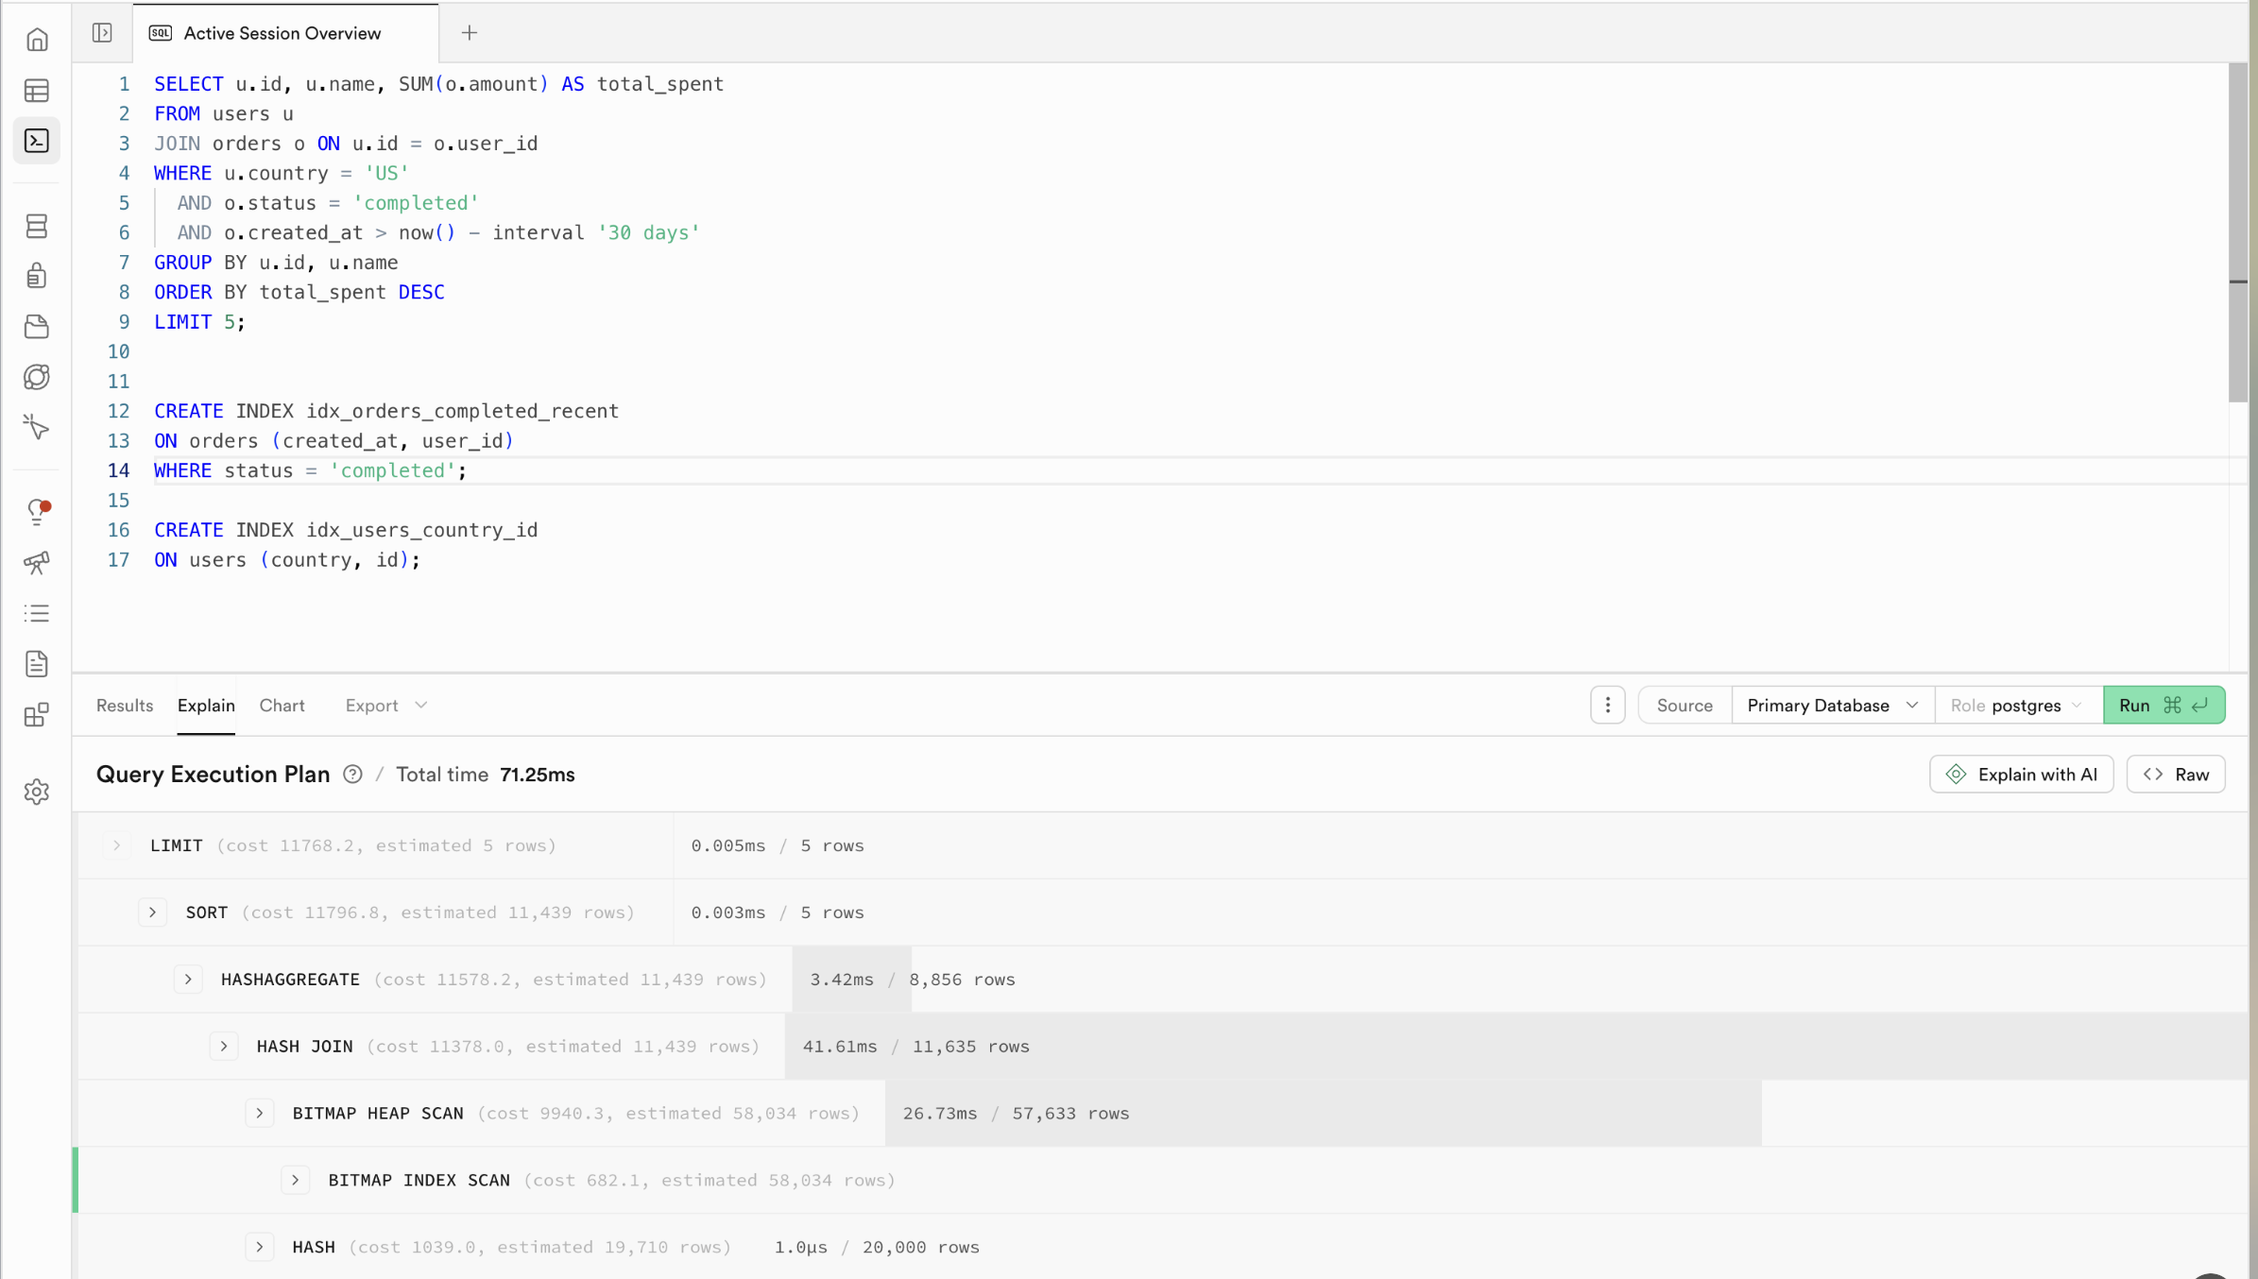Click the Raw button in Query Execution Plan
Screen dimensions: 2258x1279
(2176, 774)
